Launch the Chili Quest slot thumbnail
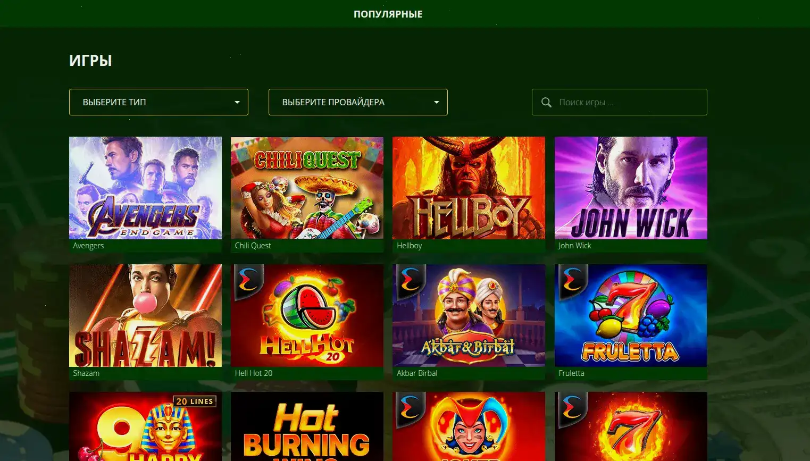The height and width of the screenshot is (461, 810). click(307, 188)
